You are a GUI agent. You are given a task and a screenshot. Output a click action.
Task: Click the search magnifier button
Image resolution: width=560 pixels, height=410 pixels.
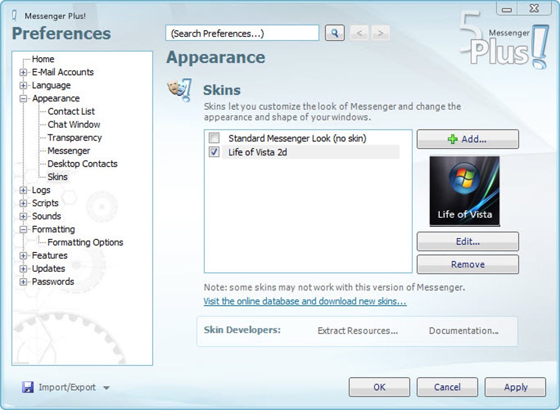tap(335, 33)
